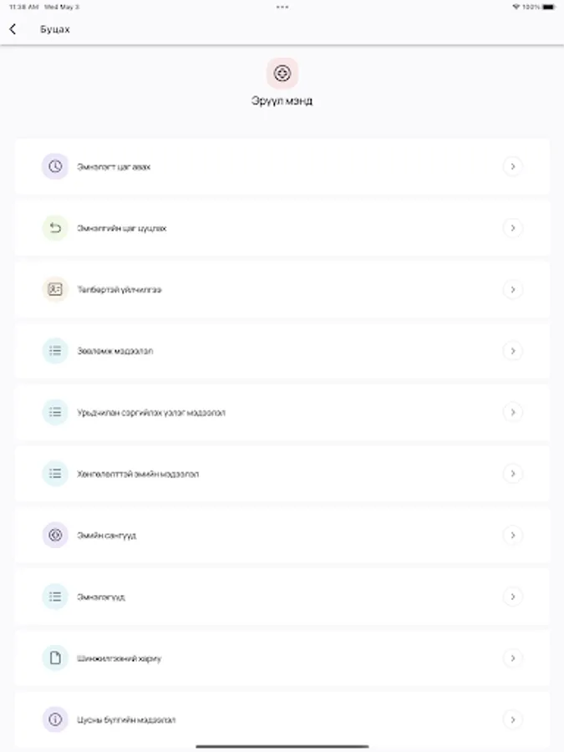Tap the clock icon for Эмнэлэгт цаг авах

tap(55, 166)
